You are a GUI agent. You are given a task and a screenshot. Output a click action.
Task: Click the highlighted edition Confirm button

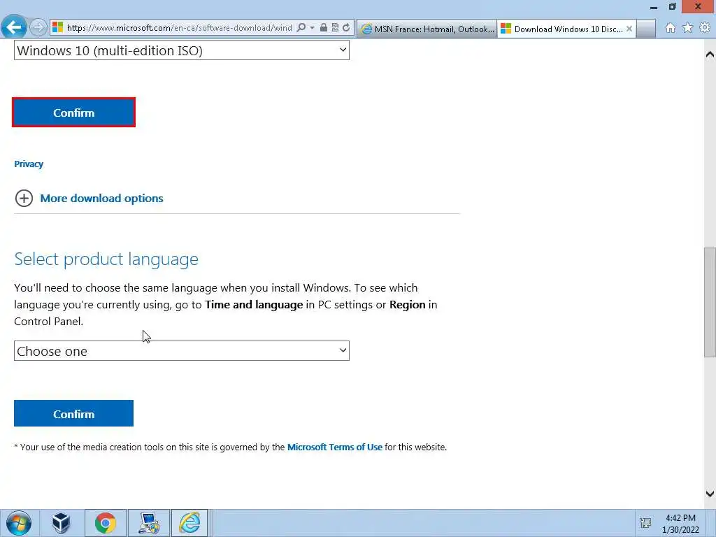coord(73,113)
